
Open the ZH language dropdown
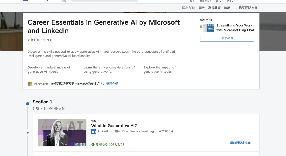point(230,1)
